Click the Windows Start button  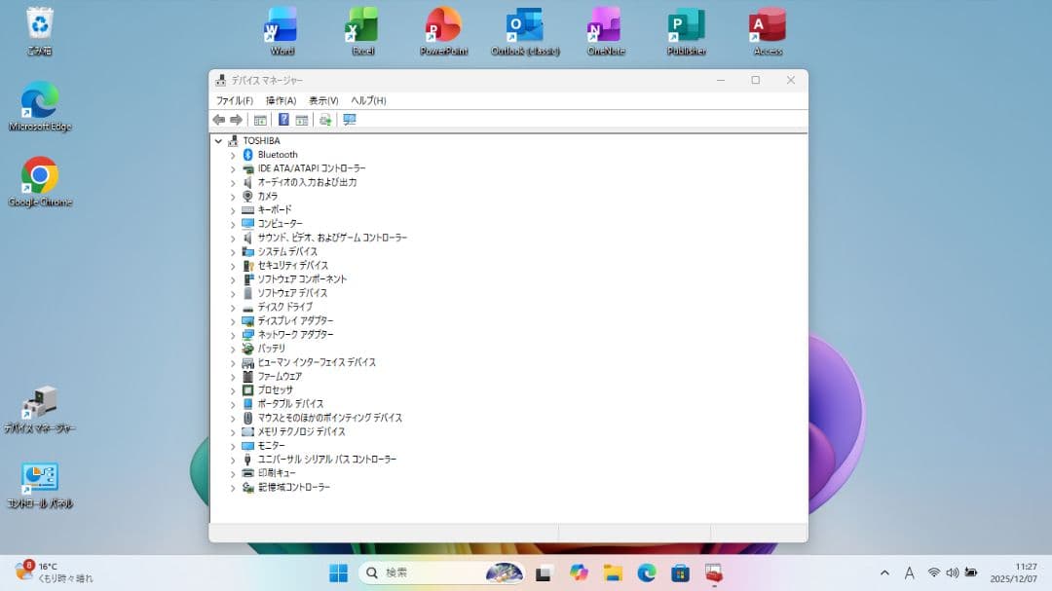(338, 573)
